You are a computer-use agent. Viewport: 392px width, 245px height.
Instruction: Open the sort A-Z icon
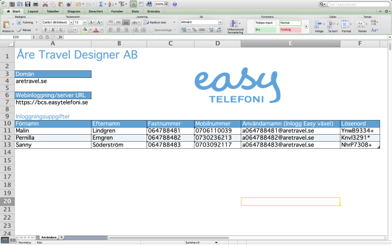(111, 4)
